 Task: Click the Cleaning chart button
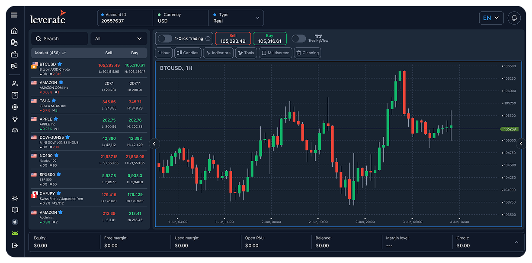[308, 53]
